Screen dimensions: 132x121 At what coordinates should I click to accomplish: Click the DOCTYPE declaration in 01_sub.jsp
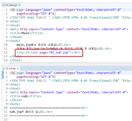[70, 81]
